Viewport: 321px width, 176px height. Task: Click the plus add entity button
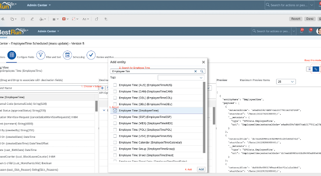(x=102, y=88)
